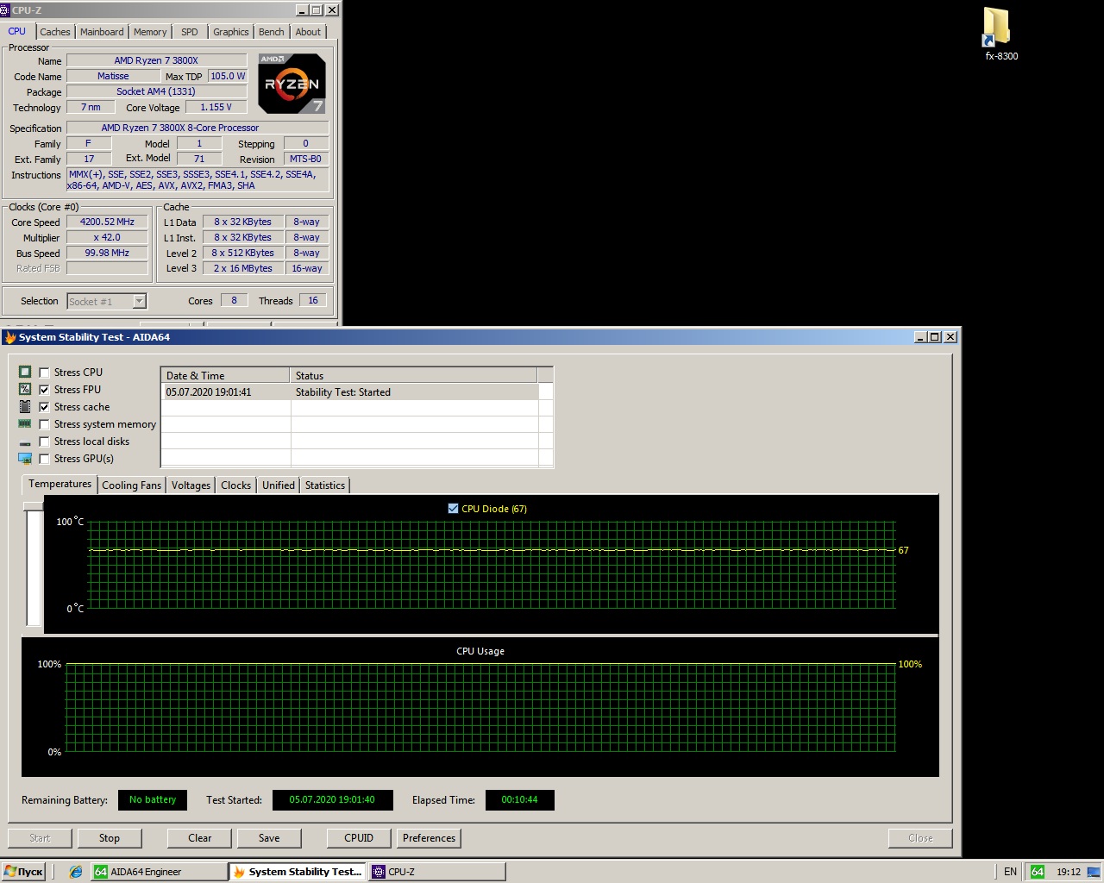Click the Stress local disks drive icon
The image size is (1104, 883).
[x=25, y=443]
